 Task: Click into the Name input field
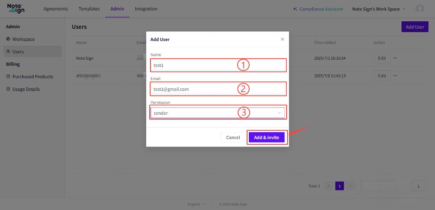click(194, 65)
